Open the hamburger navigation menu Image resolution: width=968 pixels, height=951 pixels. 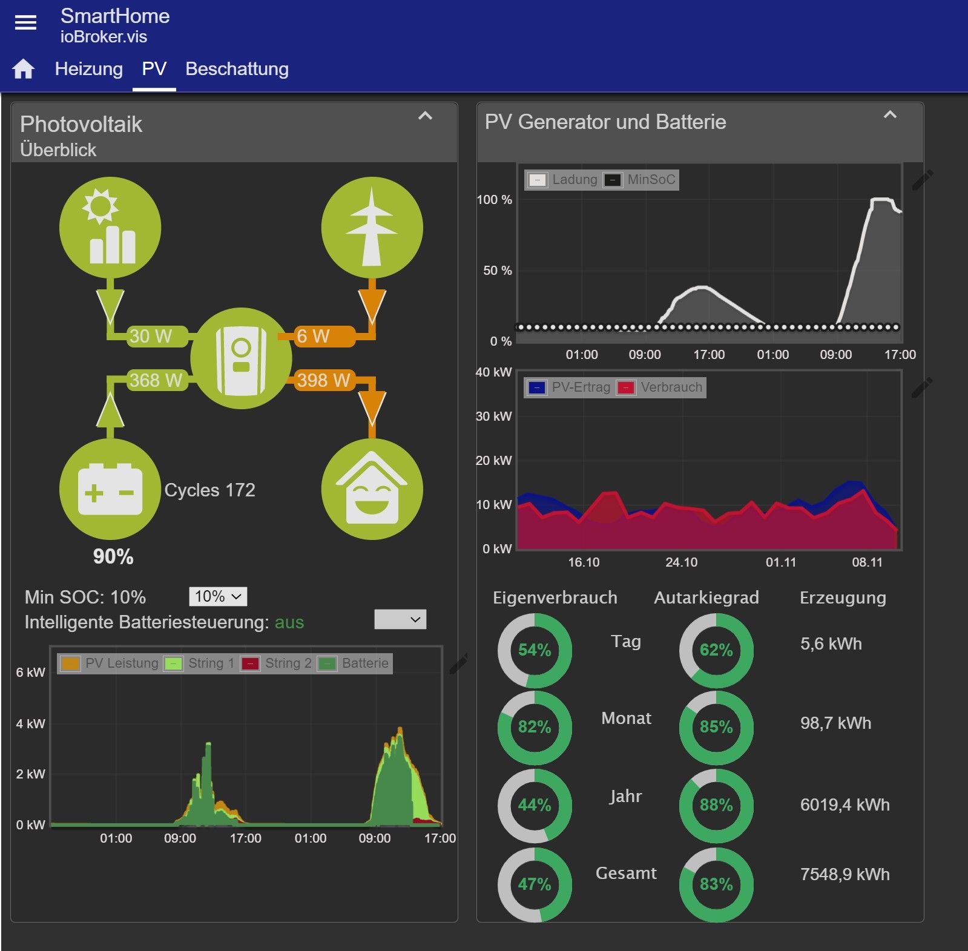coord(25,23)
